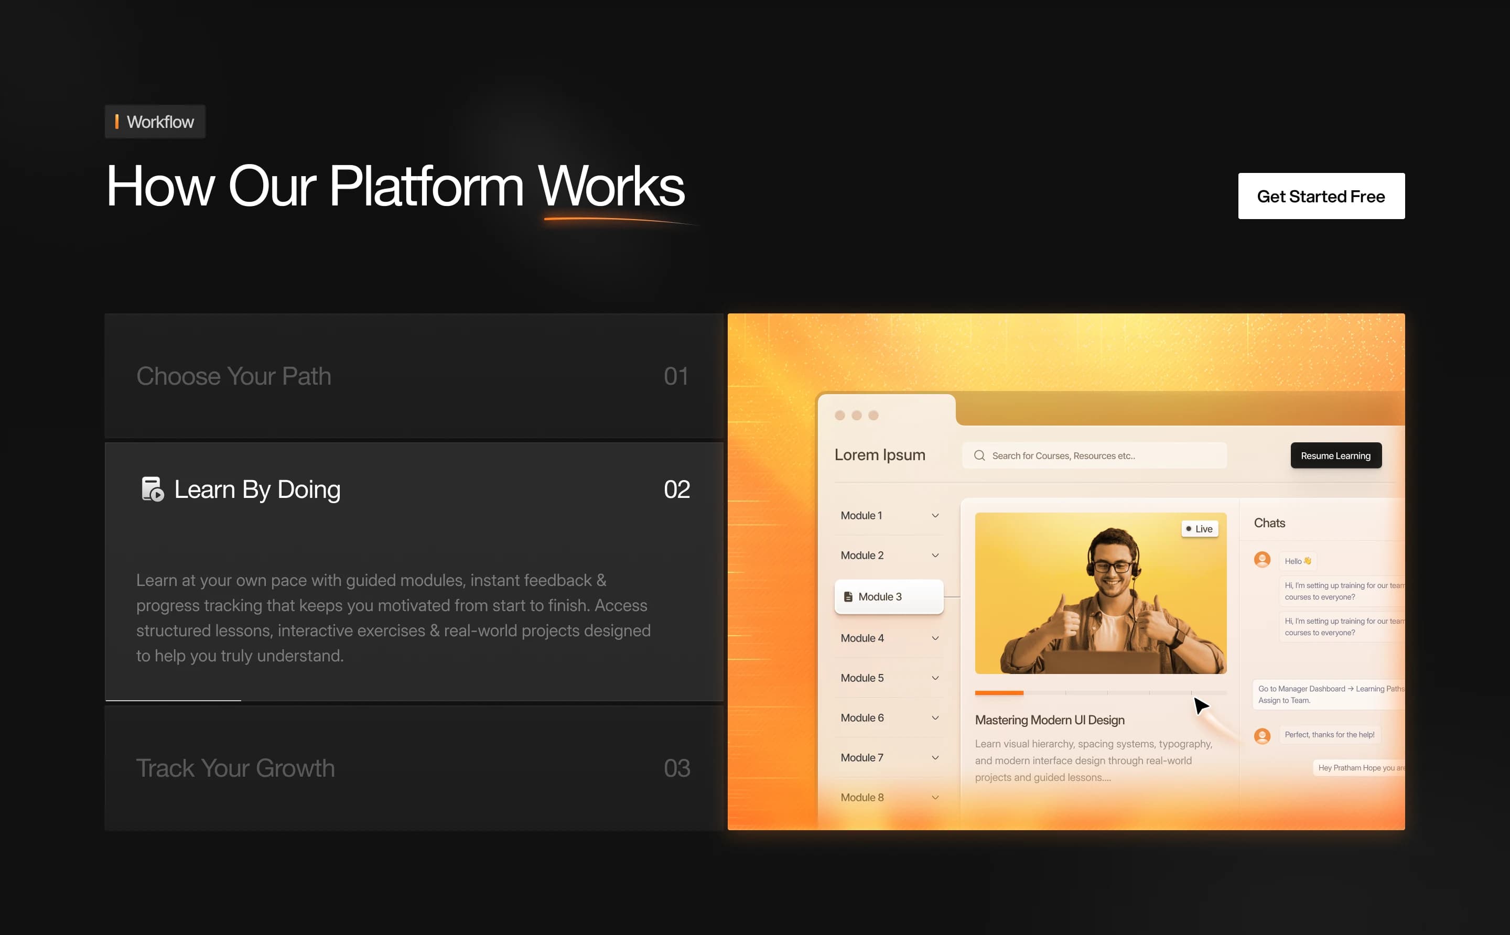Image resolution: width=1510 pixels, height=935 pixels.
Task: Click the Mastering Modern UI Design title
Action: pos(1049,721)
